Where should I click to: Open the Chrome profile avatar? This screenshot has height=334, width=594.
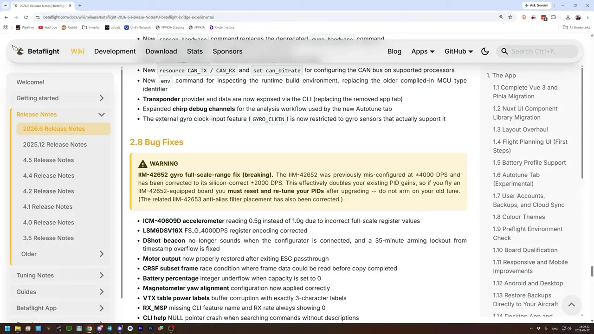[578, 17]
